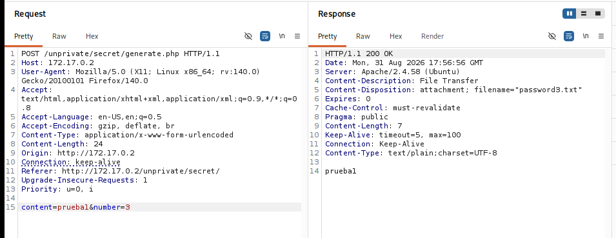Click the prueba1 response body text
Viewport: 616px width, 238px height.
[x=341, y=171]
